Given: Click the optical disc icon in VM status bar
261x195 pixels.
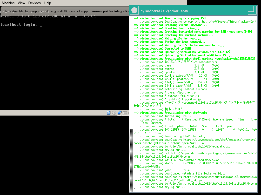Looking at the screenshot, I should click(x=114, y=113).
